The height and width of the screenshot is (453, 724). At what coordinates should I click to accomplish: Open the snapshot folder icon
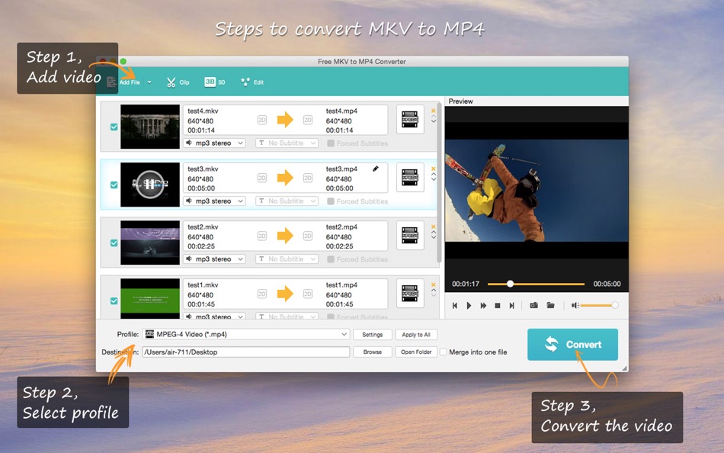(x=550, y=305)
